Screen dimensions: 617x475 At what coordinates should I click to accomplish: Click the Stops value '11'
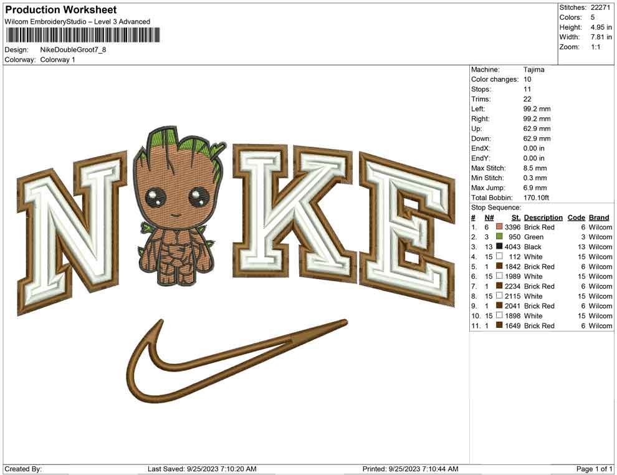pyautogui.click(x=527, y=89)
